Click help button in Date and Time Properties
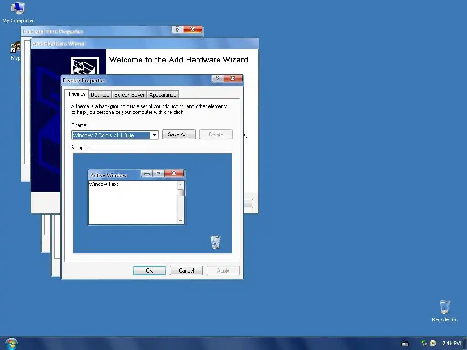Image resolution: width=467 pixels, height=350 pixels. pyautogui.click(x=177, y=29)
